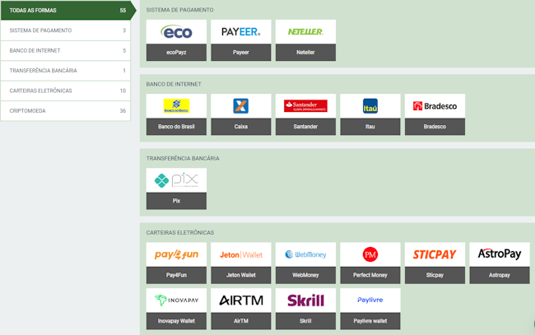Choose the Sticpay label button

click(x=435, y=275)
